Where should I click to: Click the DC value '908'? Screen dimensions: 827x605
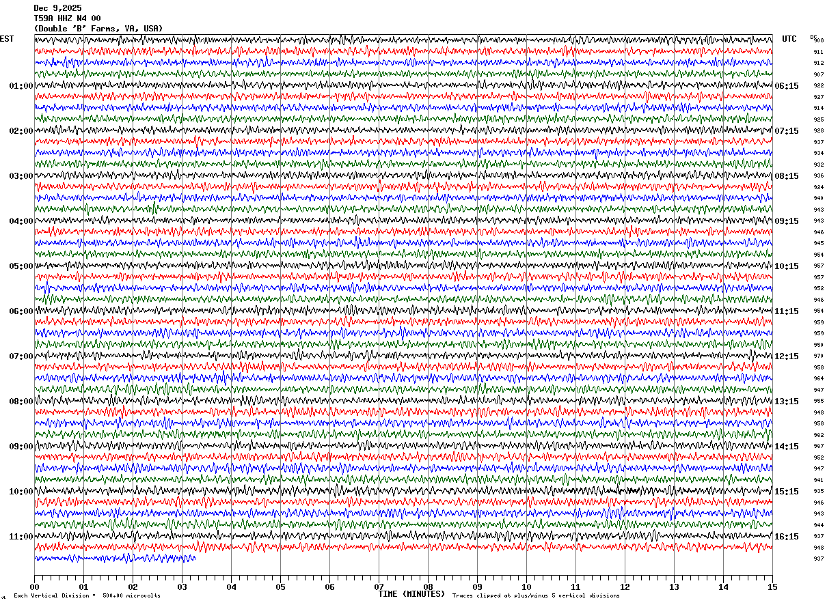point(819,40)
